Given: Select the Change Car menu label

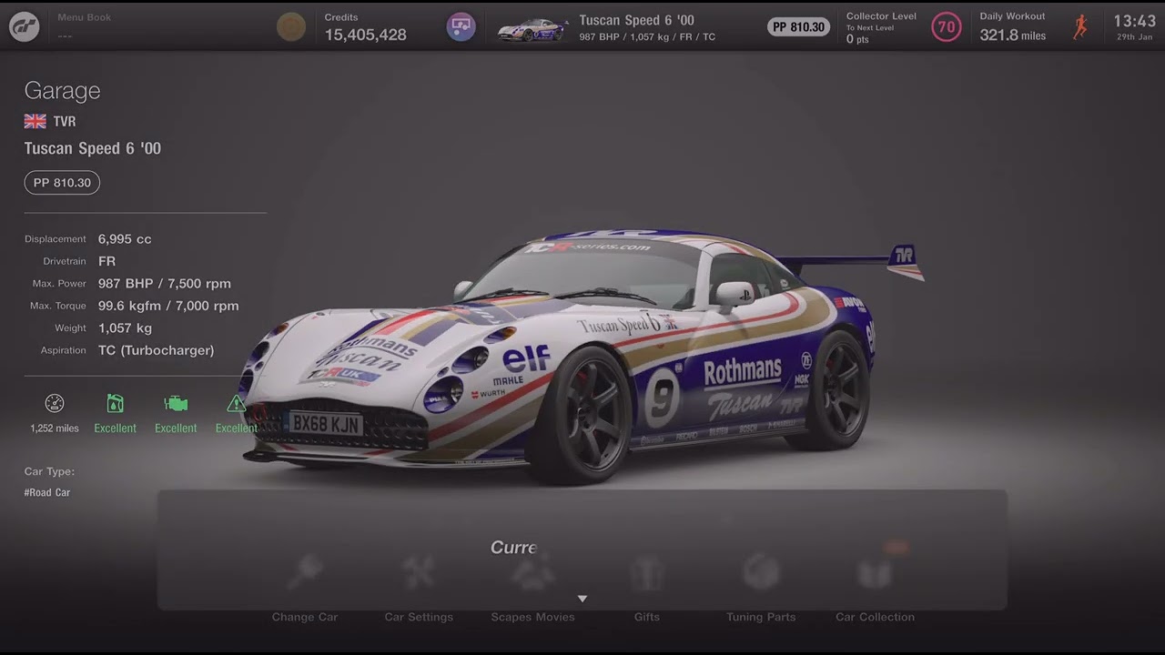Looking at the screenshot, I should (305, 617).
